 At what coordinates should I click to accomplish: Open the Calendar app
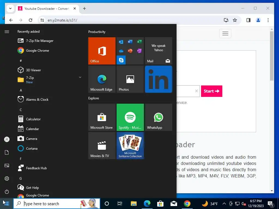50,129
